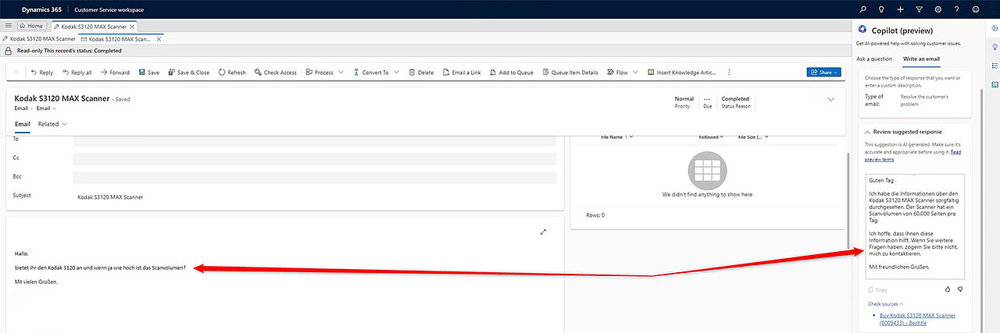Reply to the email
Viewport: 1000px width, 333px height.
click(41, 73)
